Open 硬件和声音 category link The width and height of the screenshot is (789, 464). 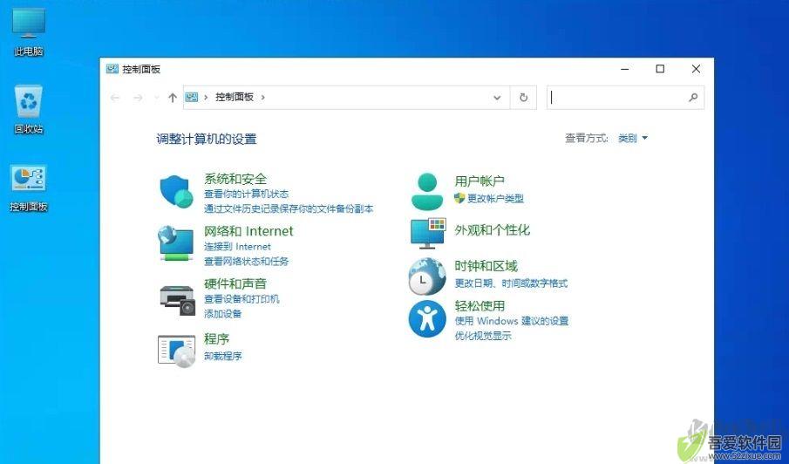235,283
